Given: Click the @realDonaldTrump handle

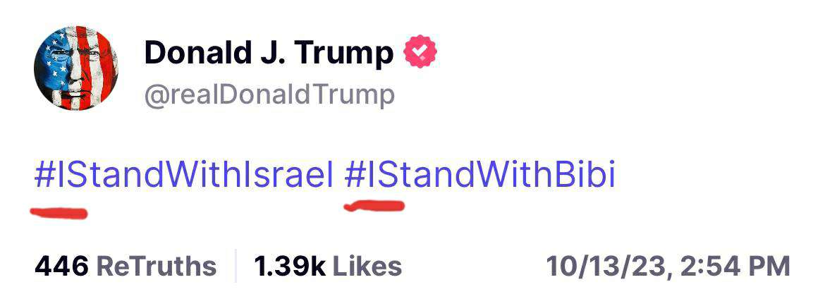Looking at the screenshot, I should coord(269,94).
